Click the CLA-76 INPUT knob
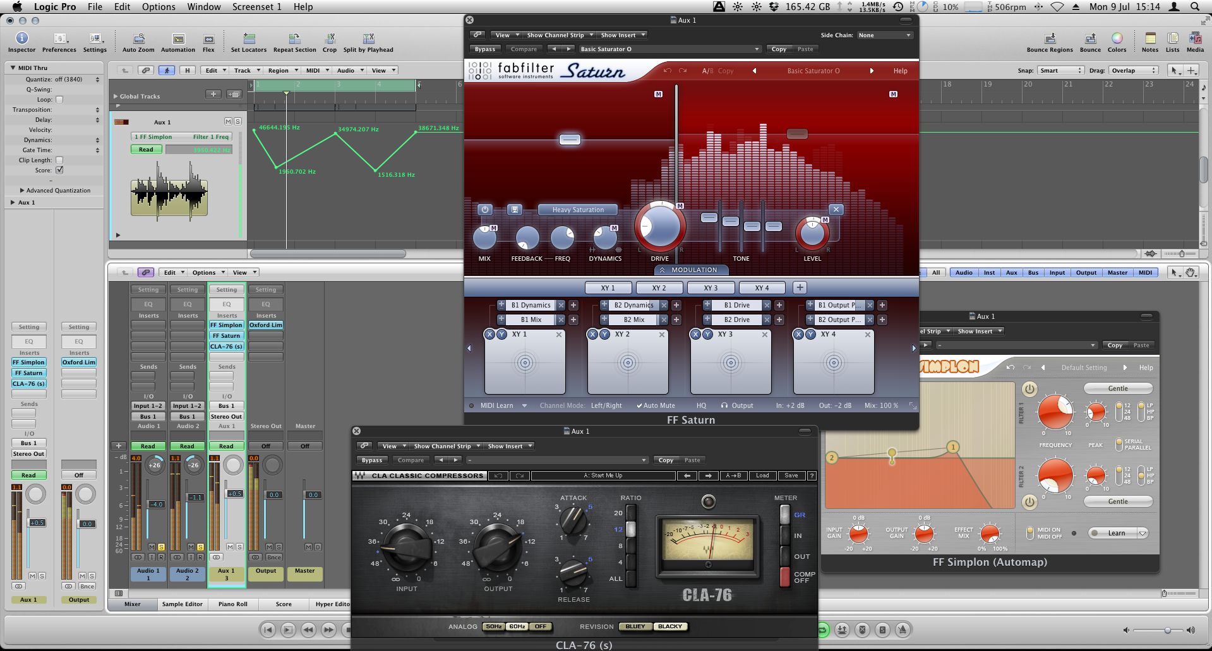Viewport: 1212px width, 651px height. 407,547
